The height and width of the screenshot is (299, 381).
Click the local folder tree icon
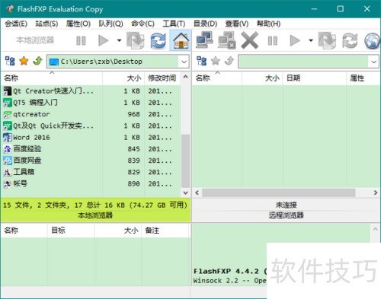10,61
